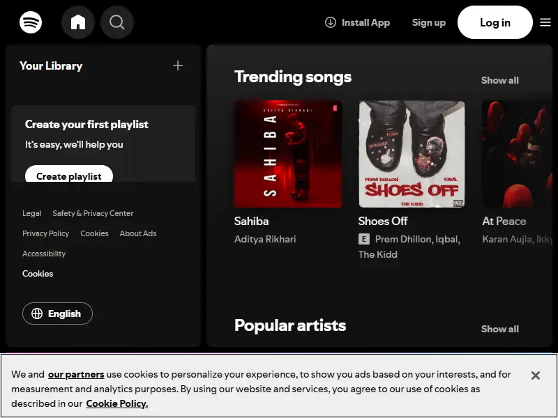Click the Create playlist button
The width and height of the screenshot is (558, 418).
click(69, 174)
